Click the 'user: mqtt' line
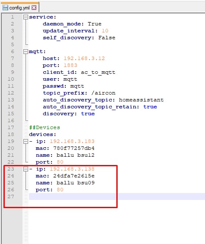 [x=60, y=79]
